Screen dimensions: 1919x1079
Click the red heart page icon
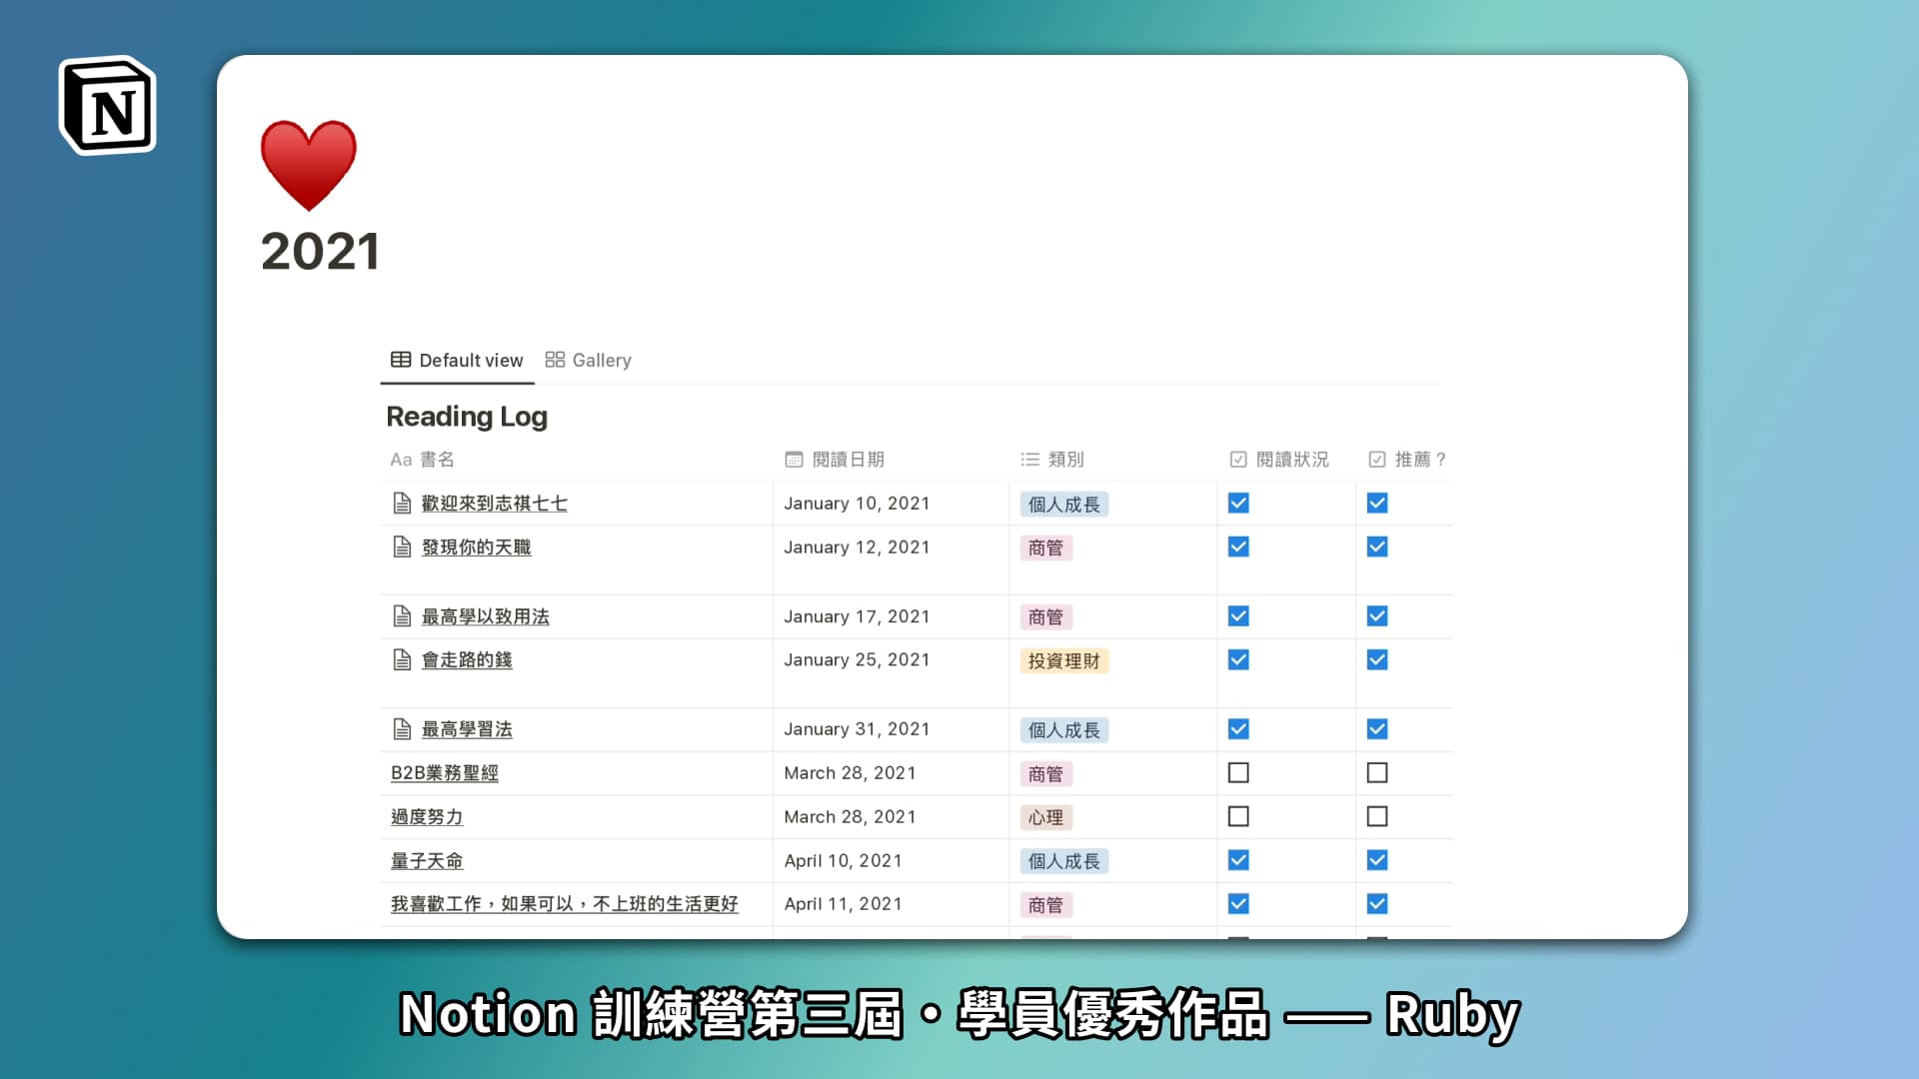(x=306, y=166)
